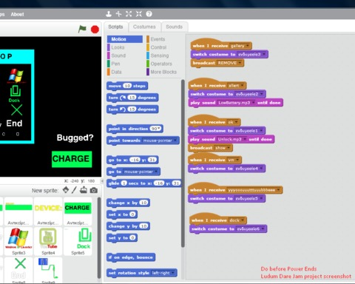Select Sprite5 Dock thumbnail
The height and width of the screenshot is (284, 355).
[78, 241]
